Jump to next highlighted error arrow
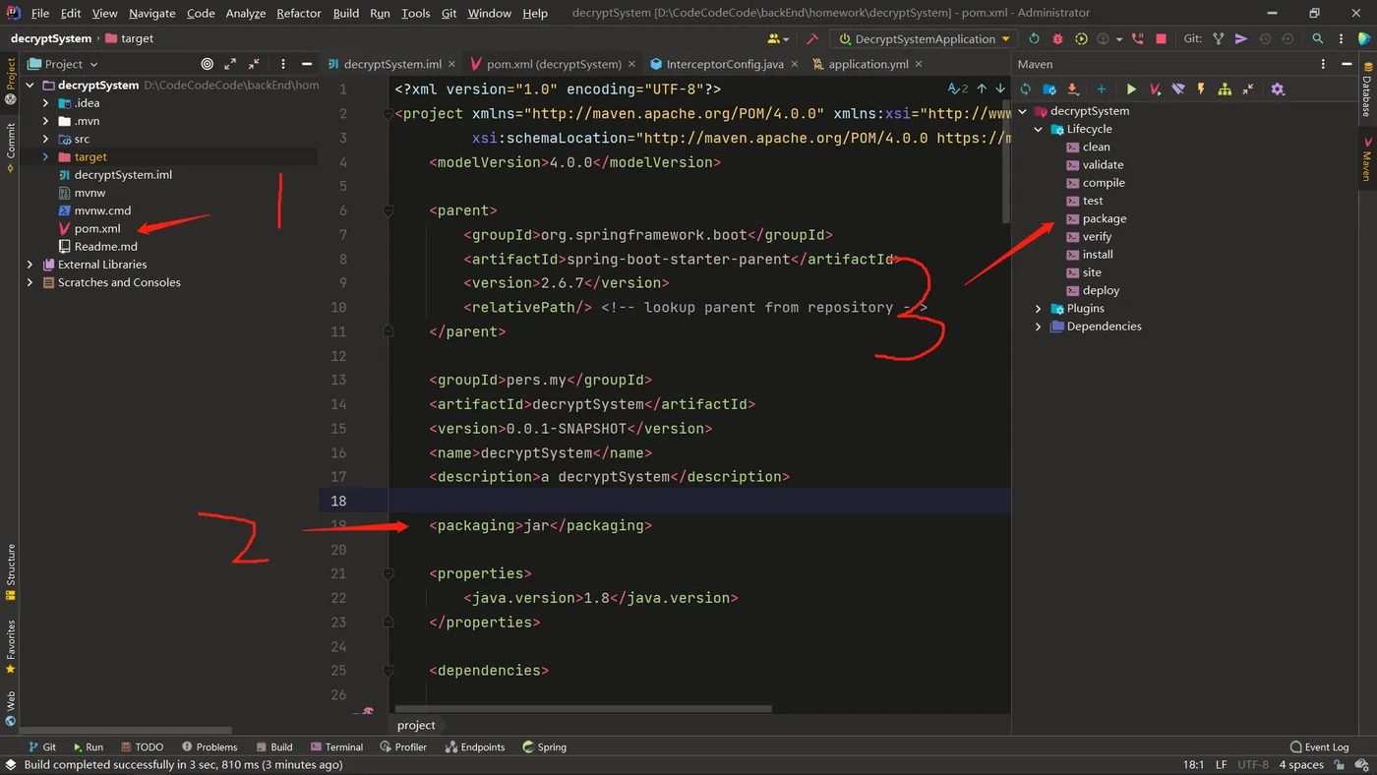The width and height of the screenshot is (1377, 775). [x=1000, y=89]
